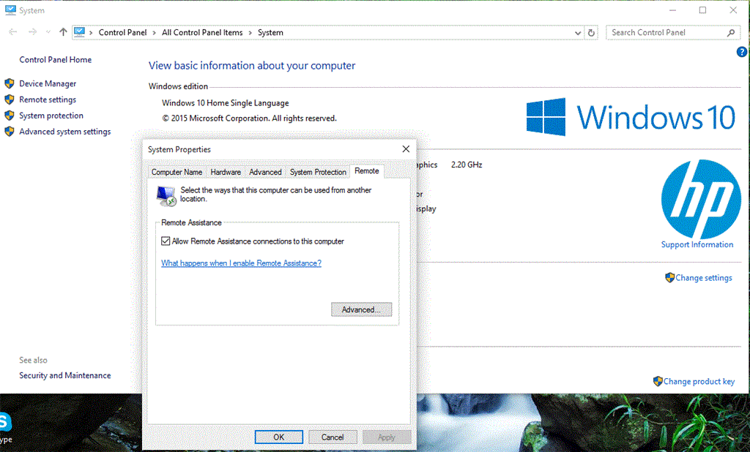Click Change product key link
This screenshot has width=750, height=452.
(x=699, y=381)
